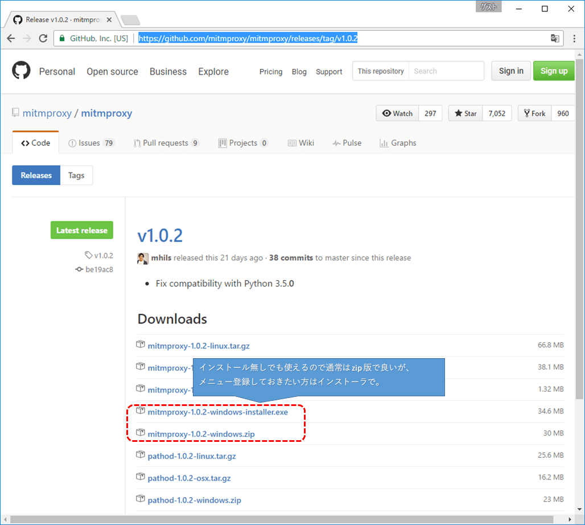Download pathod-1.0.2-osx.tar.gz
The image size is (585, 525).
tap(189, 478)
